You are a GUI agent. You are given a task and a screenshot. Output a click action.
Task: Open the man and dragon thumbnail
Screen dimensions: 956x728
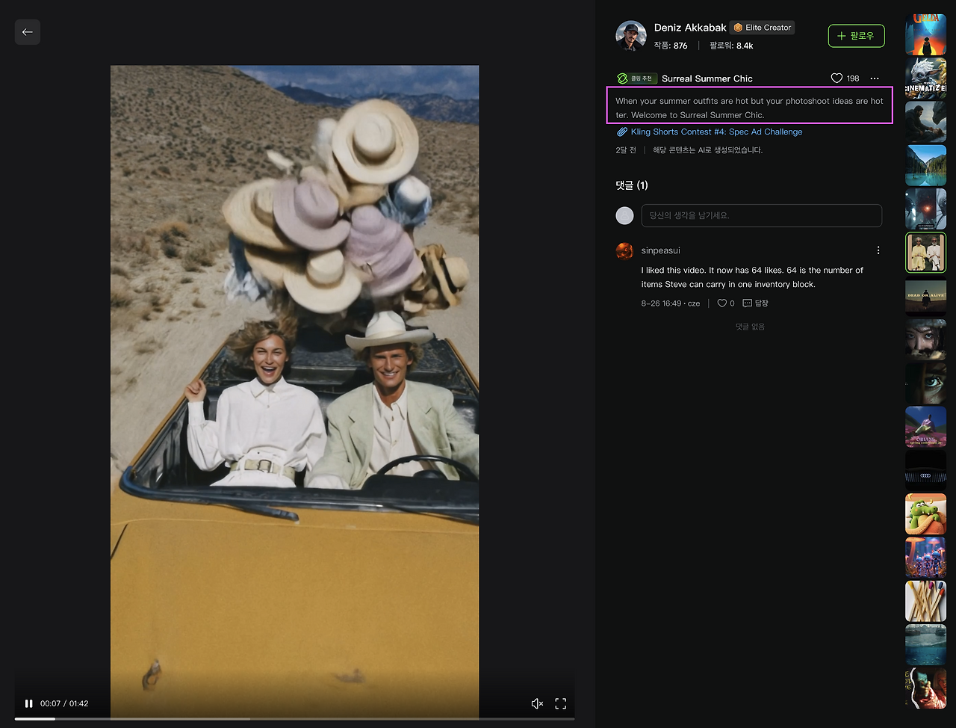click(926, 122)
